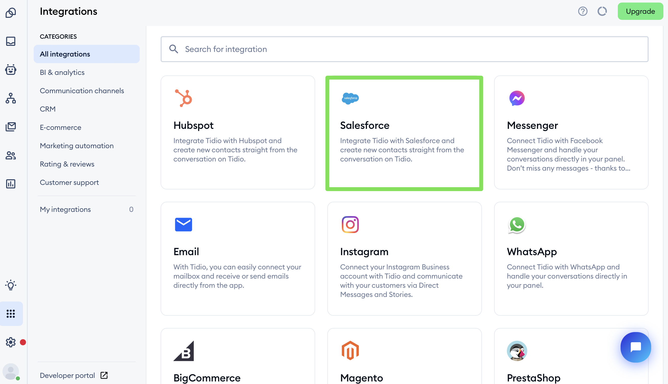The width and height of the screenshot is (668, 384).
Task: Open the Salesforce card title
Action: (x=365, y=125)
